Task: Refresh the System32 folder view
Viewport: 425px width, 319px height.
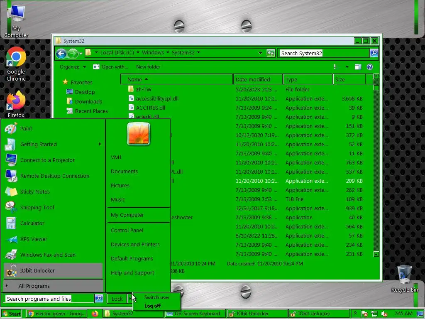Action: tap(271, 53)
